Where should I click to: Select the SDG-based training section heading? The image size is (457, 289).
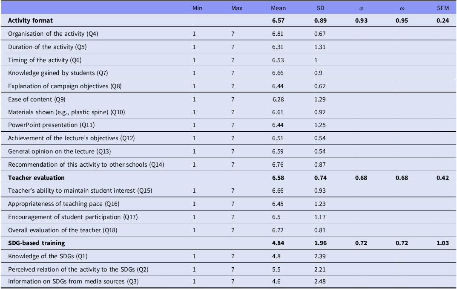(x=37, y=243)
